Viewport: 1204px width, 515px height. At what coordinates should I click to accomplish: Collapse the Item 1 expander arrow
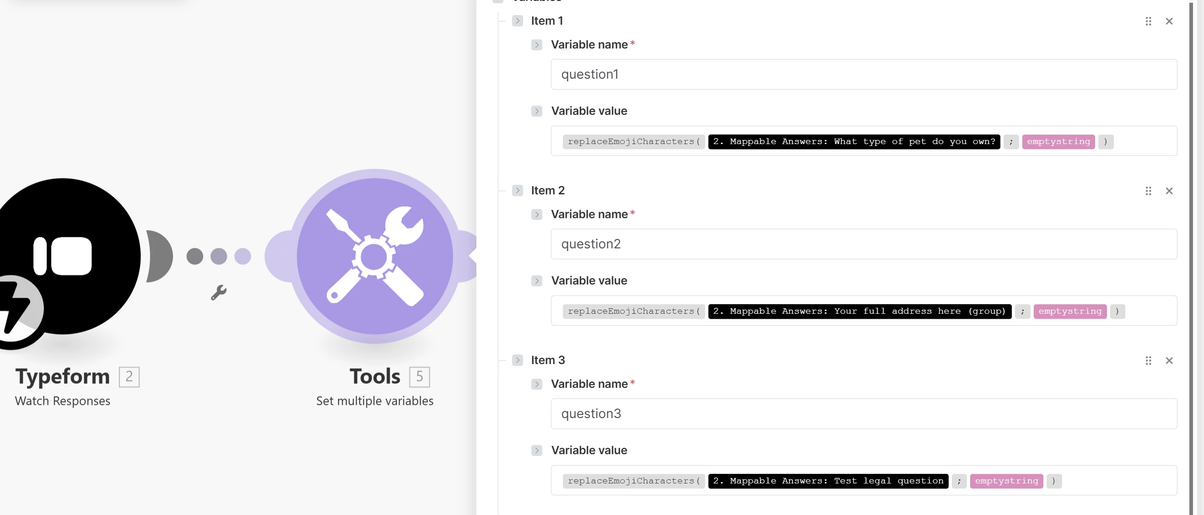tap(518, 21)
